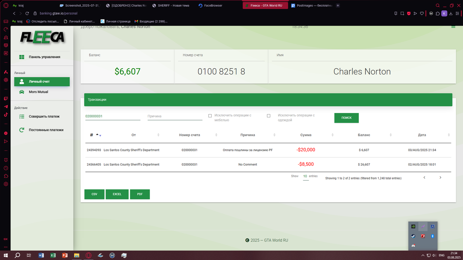Open the browser extensions cube icon
This screenshot has width=463, height=260.
click(438, 13)
